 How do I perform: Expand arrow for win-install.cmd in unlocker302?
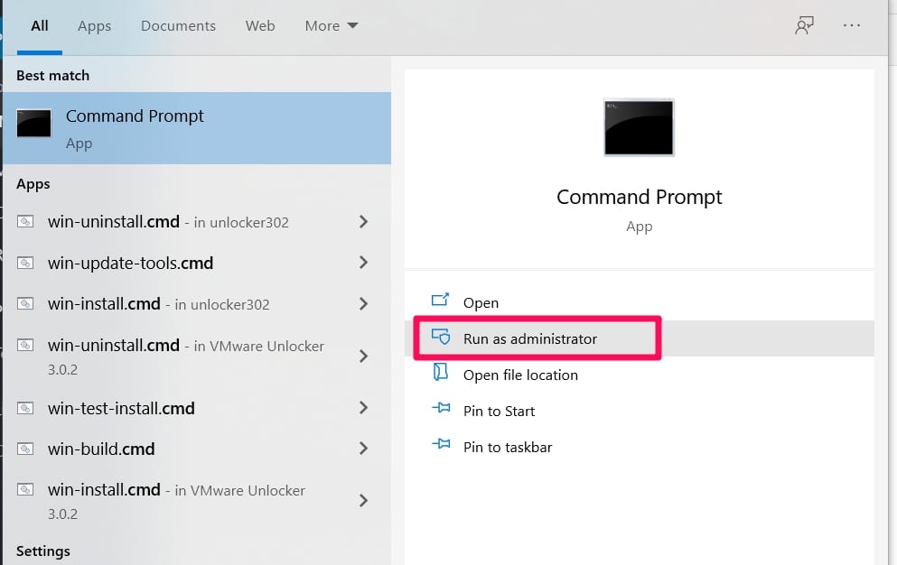pyautogui.click(x=363, y=303)
